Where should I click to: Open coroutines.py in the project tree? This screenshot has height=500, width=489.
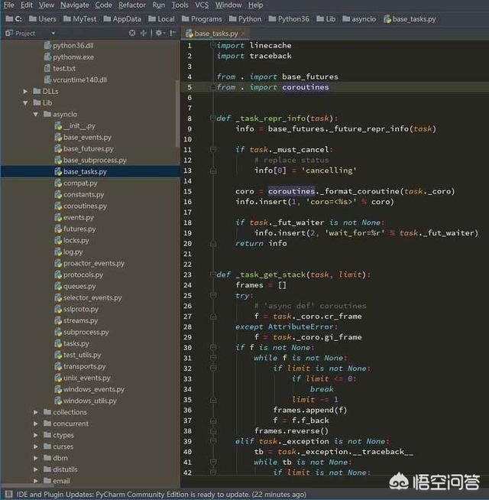[x=84, y=206]
